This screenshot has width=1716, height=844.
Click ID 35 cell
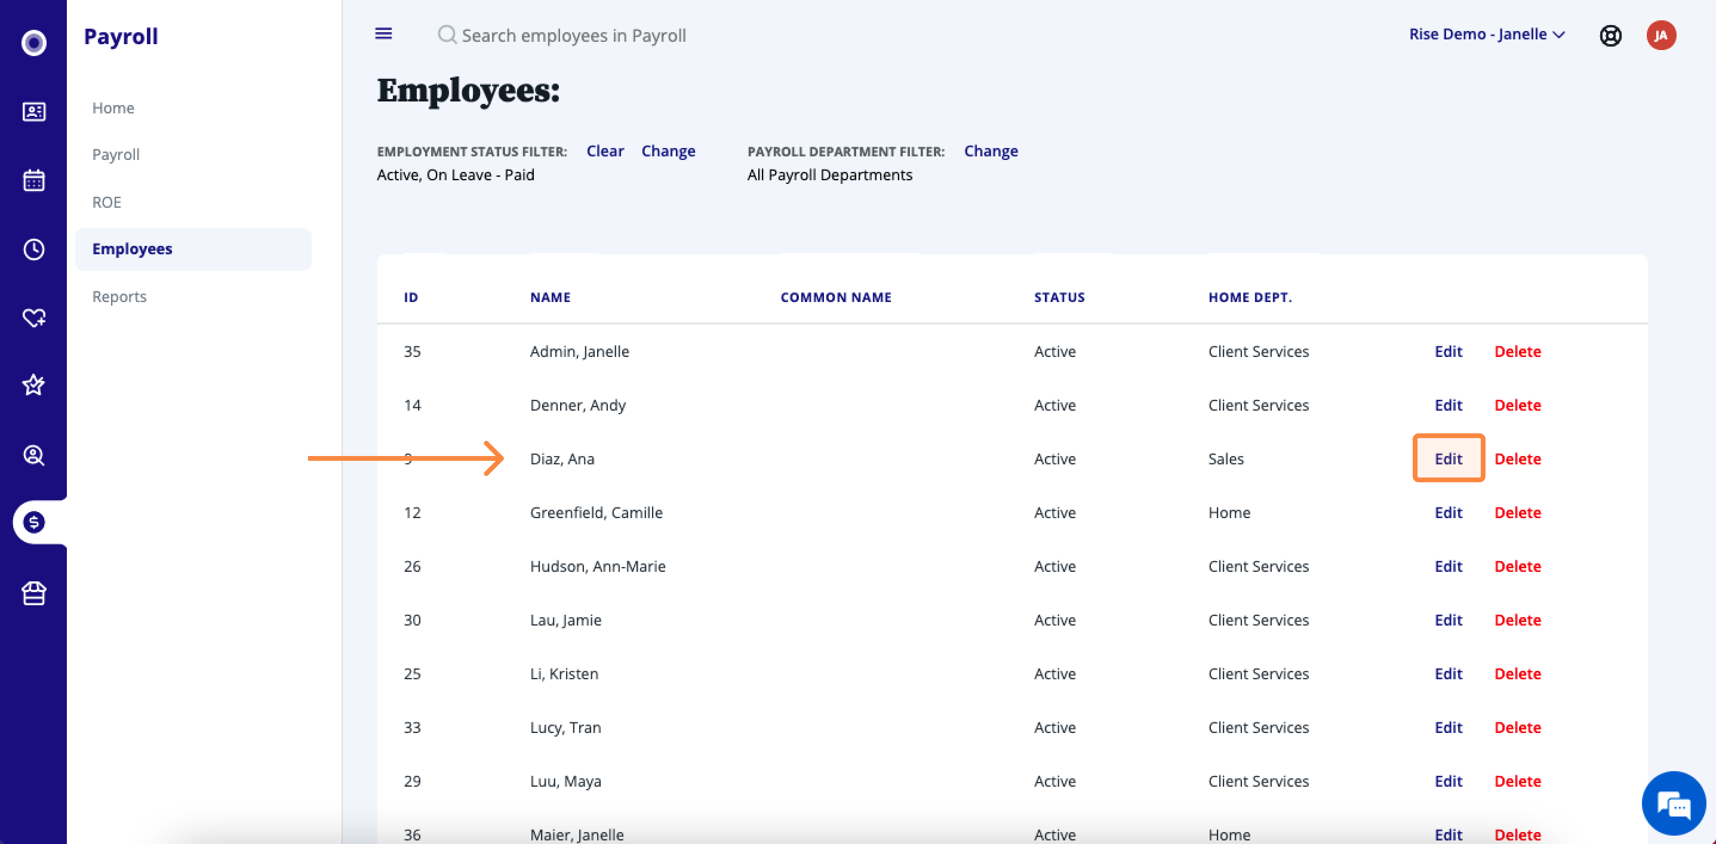click(413, 351)
